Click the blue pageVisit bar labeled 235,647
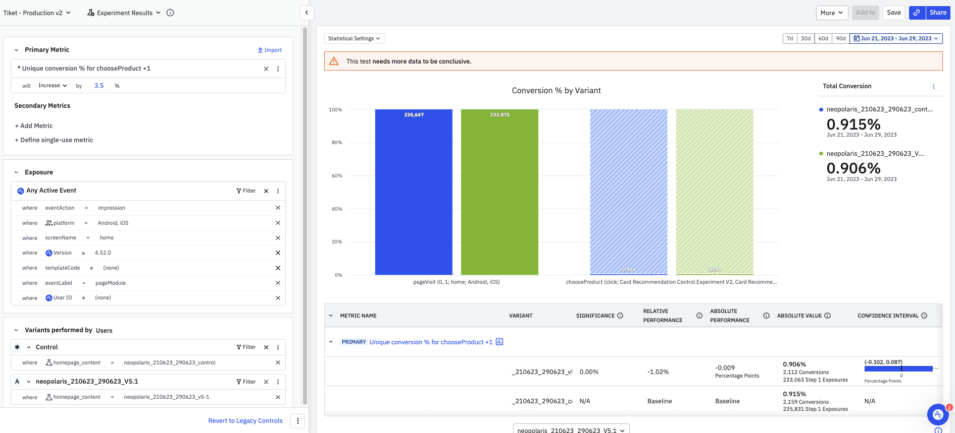 pos(414,192)
